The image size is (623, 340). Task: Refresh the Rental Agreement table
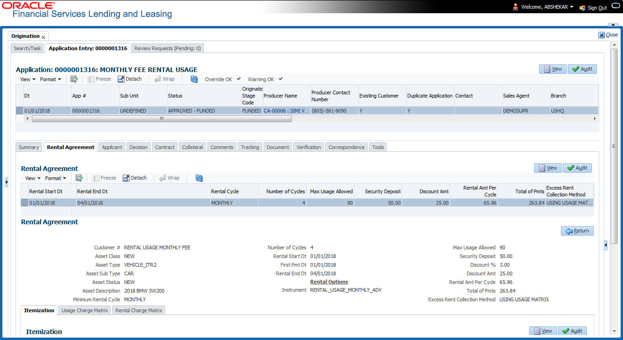click(x=199, y=178)
